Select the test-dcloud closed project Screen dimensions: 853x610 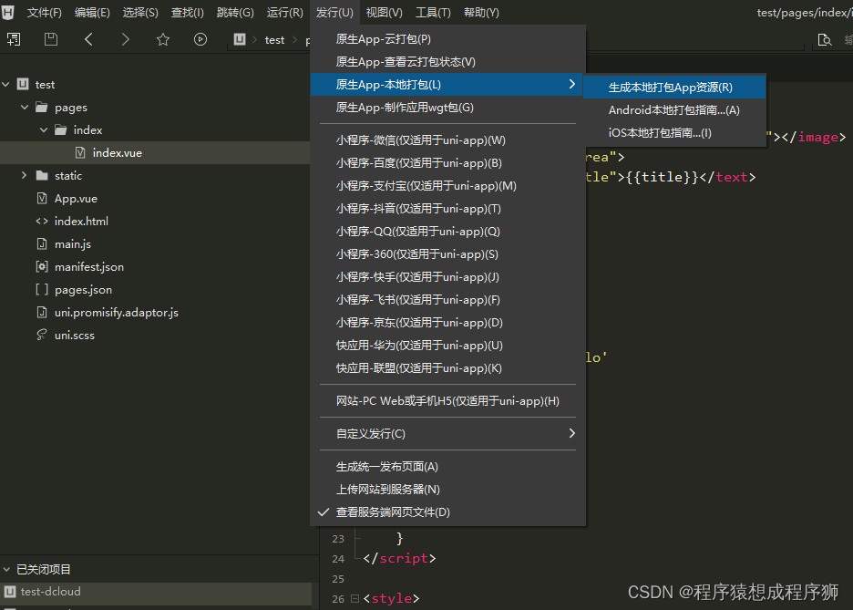tap(50, 591)
